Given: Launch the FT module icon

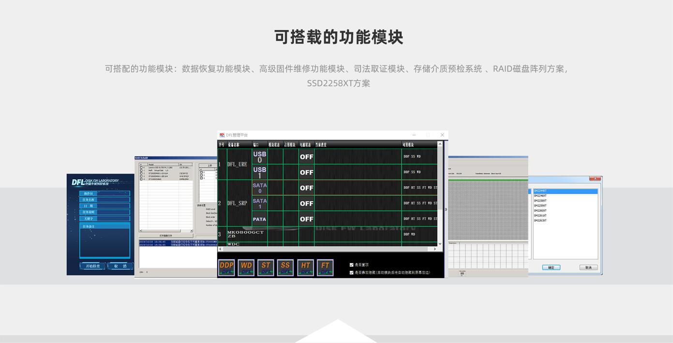Looking at the screenshot, I should coord(325,267).
